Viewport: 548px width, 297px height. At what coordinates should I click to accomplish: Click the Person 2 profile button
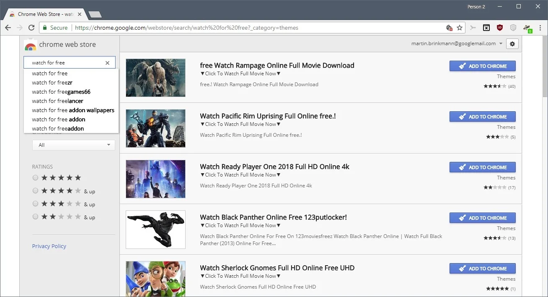tap(476, 7)
